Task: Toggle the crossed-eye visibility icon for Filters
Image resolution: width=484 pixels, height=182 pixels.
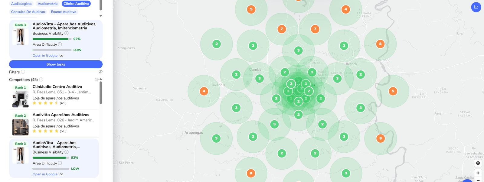Action: [100, 72]
